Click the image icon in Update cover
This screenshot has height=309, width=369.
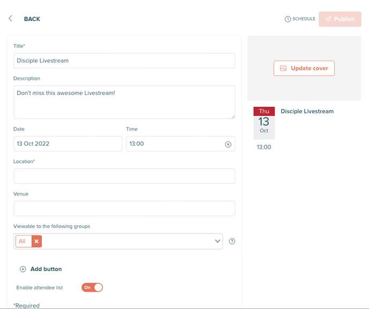(283, 68)
